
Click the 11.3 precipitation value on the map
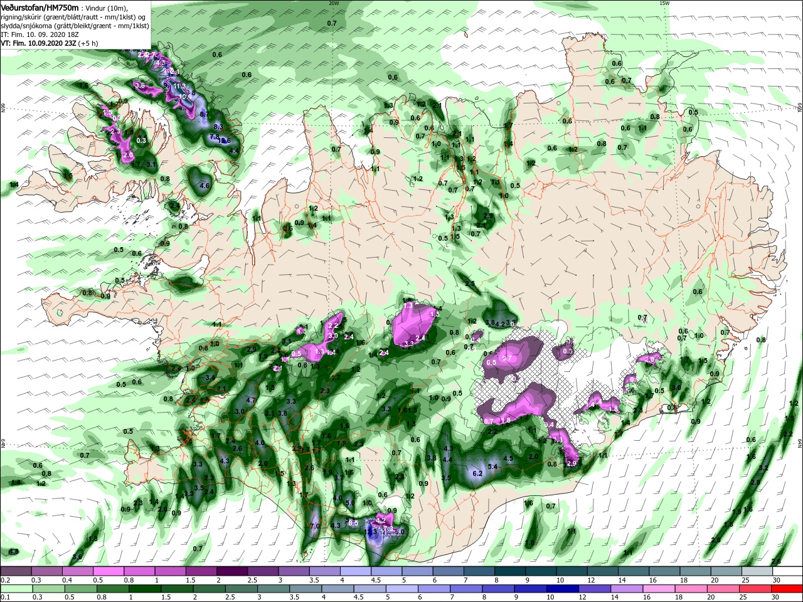point(181,87)
